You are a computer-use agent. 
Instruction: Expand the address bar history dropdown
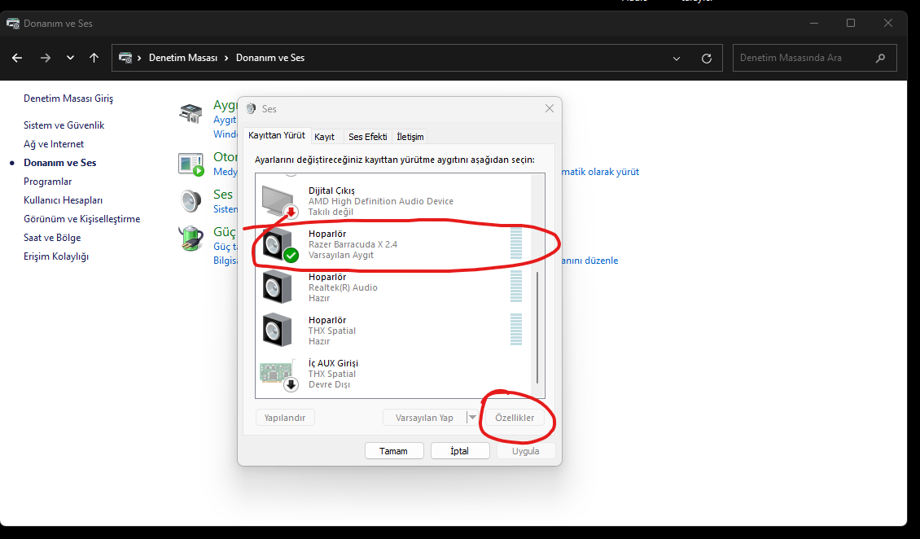click(677, 58)
